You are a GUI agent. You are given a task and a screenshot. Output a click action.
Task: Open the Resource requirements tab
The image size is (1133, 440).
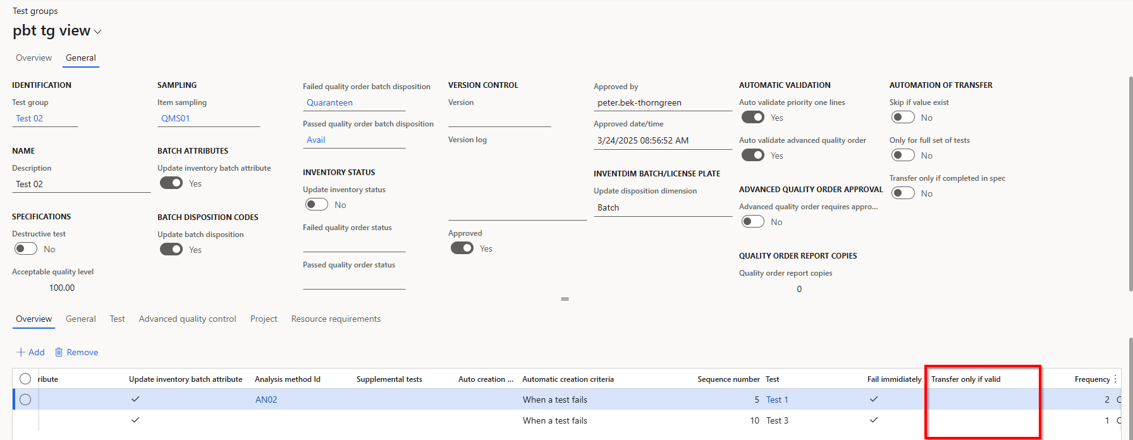click(x=336, y=319)
